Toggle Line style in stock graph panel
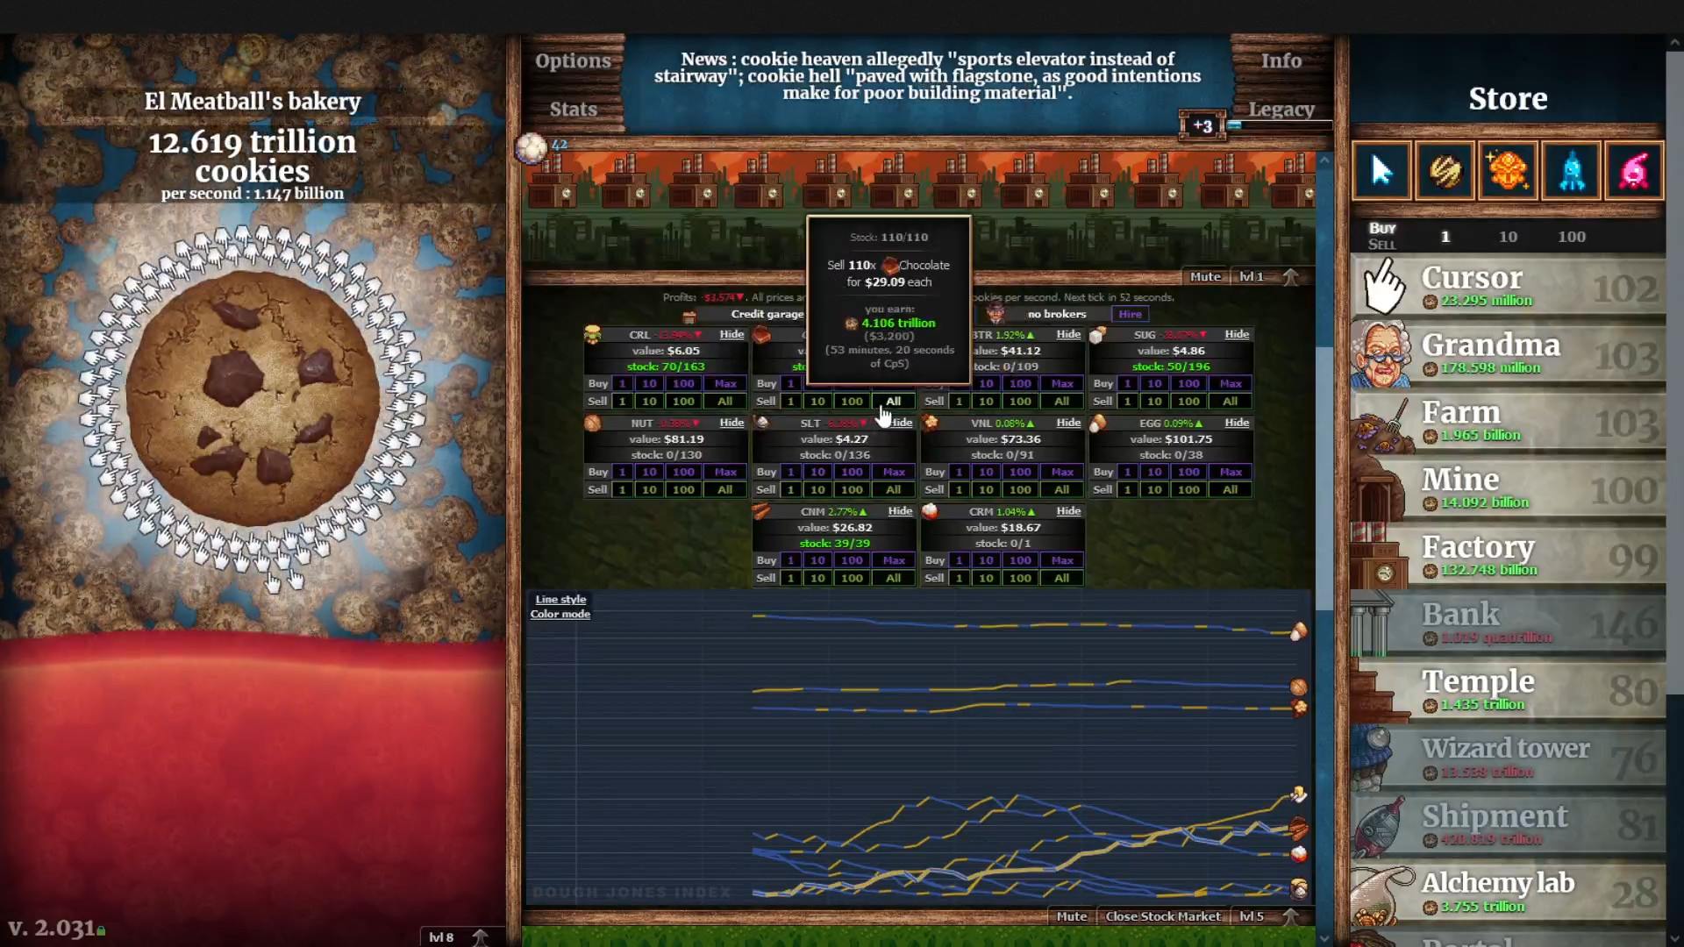1684x947 pixels. tap(560, 599)
